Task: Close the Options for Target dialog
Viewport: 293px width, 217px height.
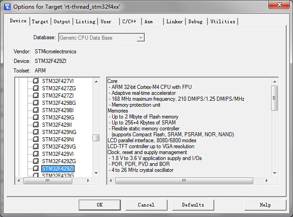Action: (x=279, y=5)
